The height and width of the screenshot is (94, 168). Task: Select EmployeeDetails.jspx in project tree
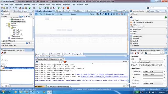click(17, 38)
